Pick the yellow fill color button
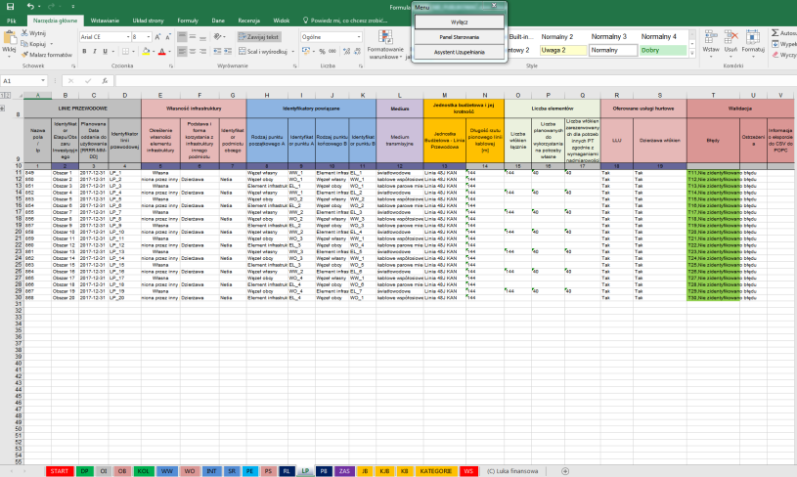797x477 pixels. coord(146,51)
